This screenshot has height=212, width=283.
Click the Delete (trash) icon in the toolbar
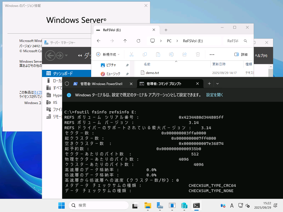point(198,54)
